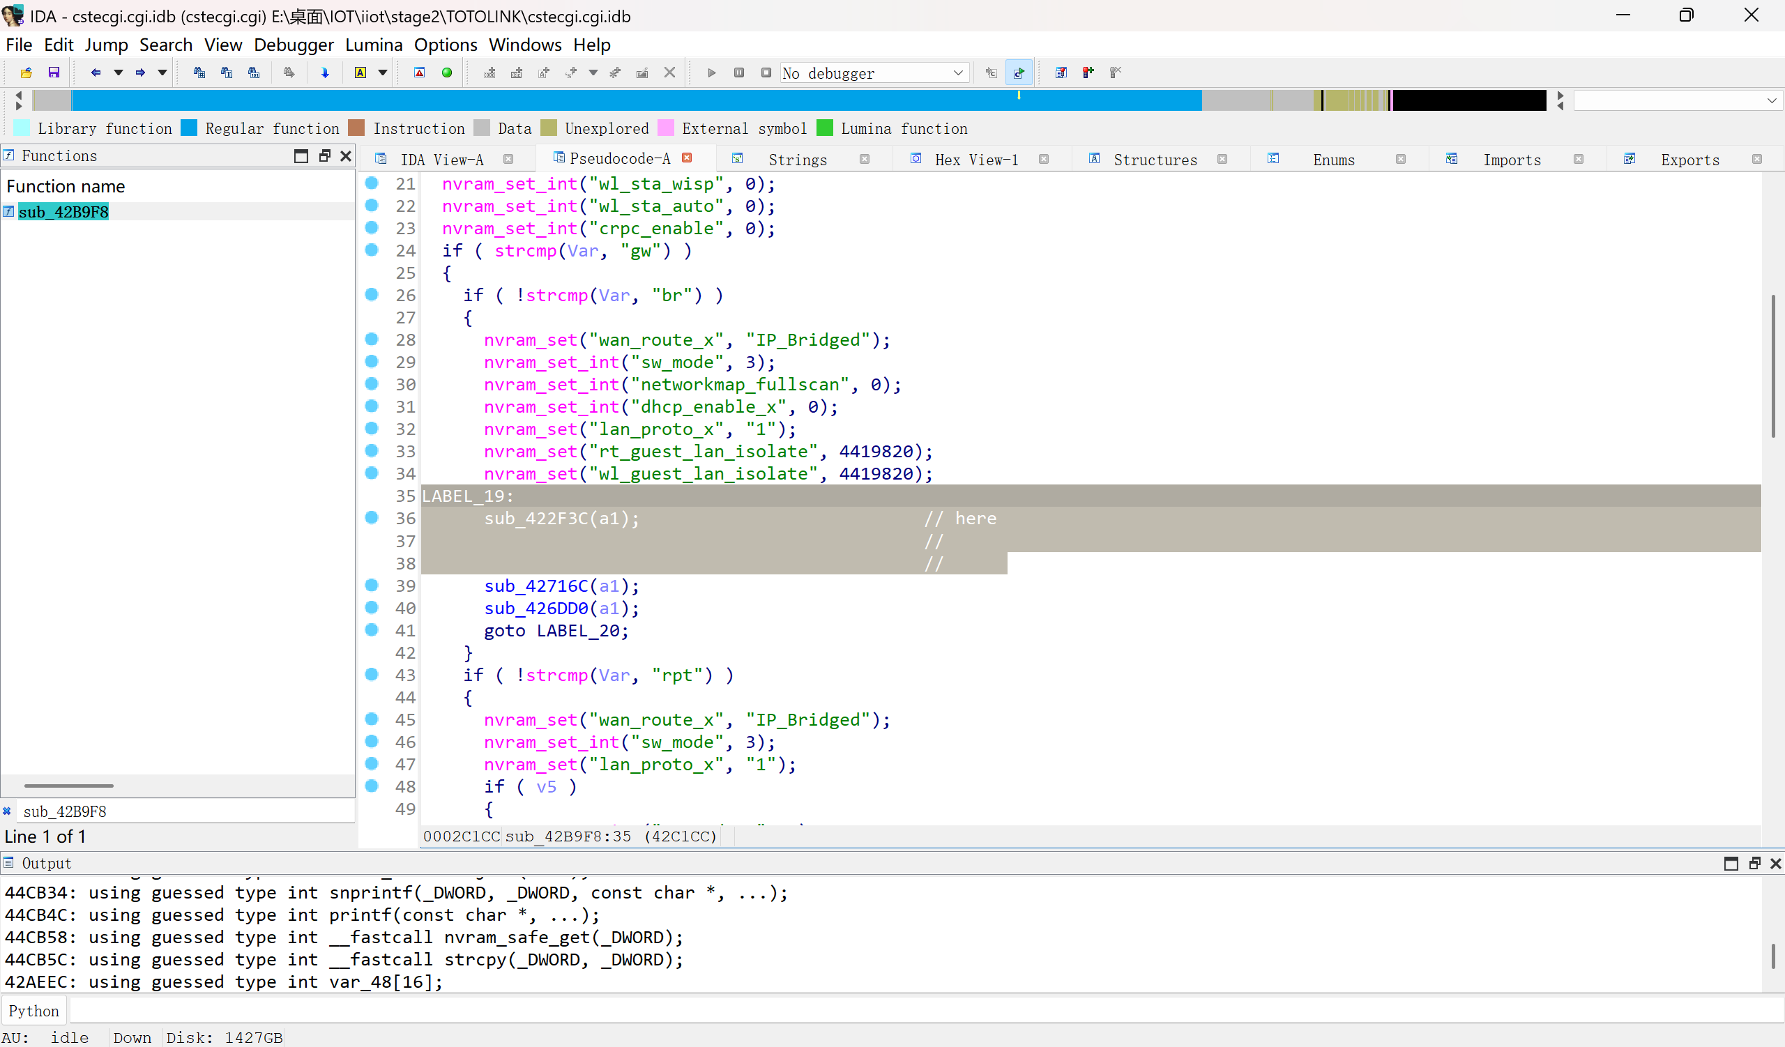The width and height of the screenshot is (1785, 1047).
Task: Open the 'No debugger' selection dropdown
Action: (875, 73)
